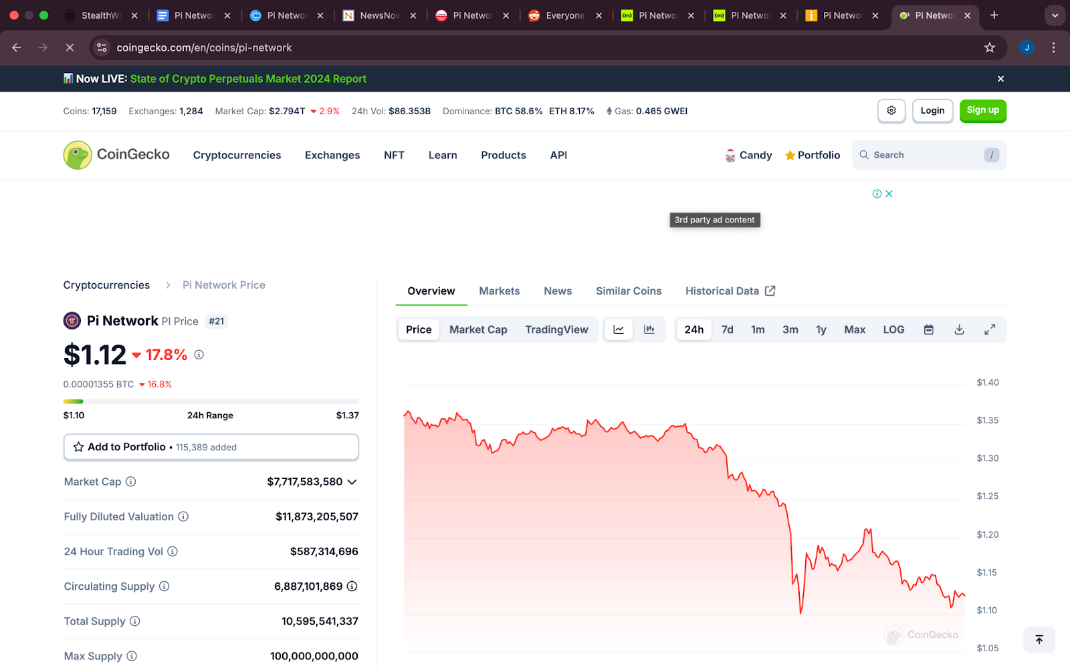1070x668 pixels.
Task: Select Price chart mode
Action: point(419,329)
